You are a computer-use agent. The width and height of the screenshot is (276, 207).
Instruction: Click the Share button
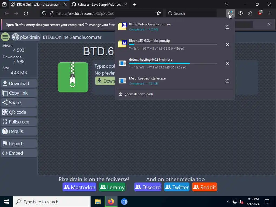19,103
